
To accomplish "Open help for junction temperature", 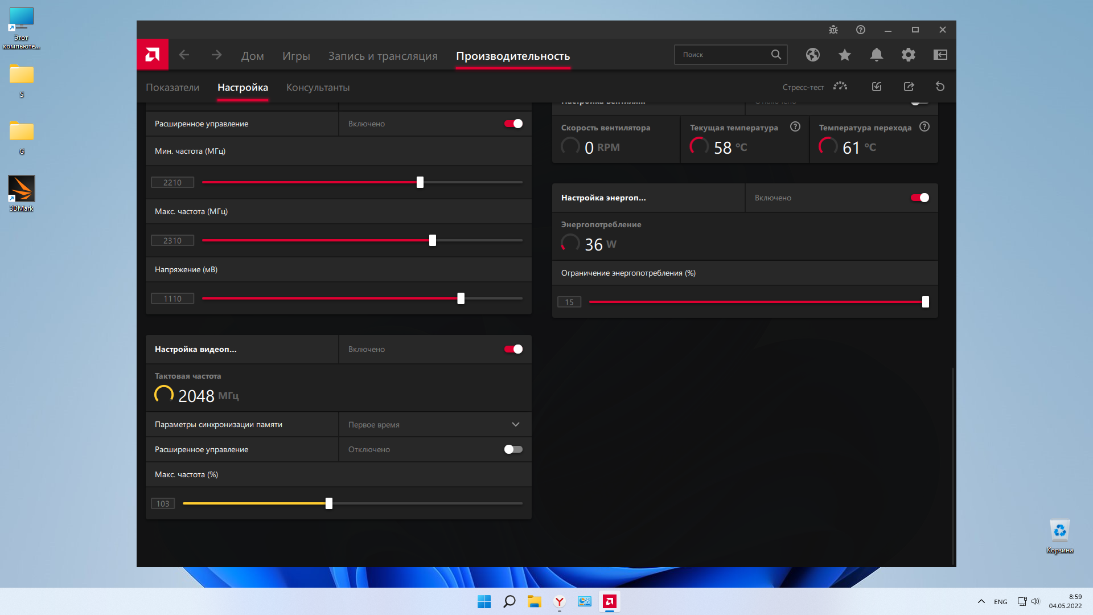I will 924,127.
